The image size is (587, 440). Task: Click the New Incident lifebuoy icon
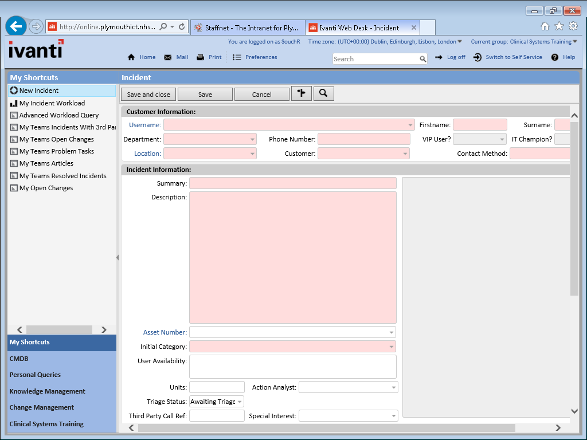(14, 91)
